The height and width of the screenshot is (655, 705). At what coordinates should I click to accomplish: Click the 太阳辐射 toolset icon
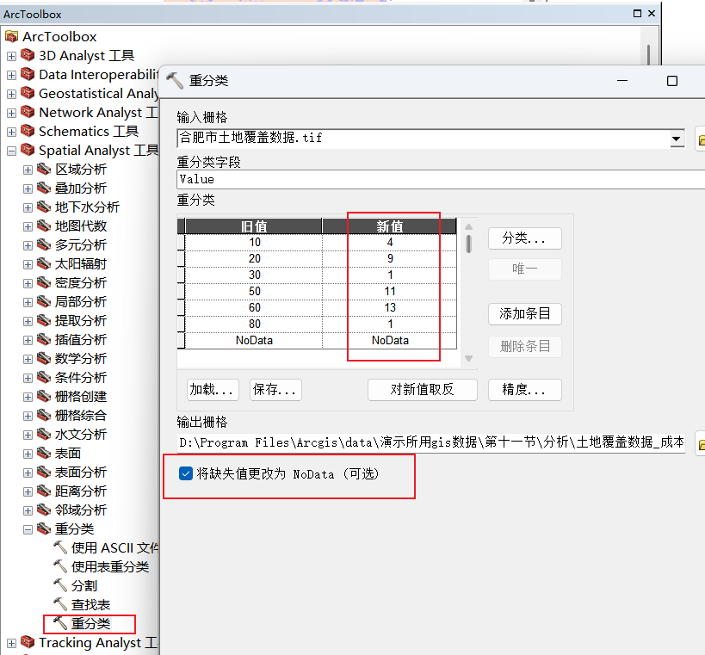44,263
